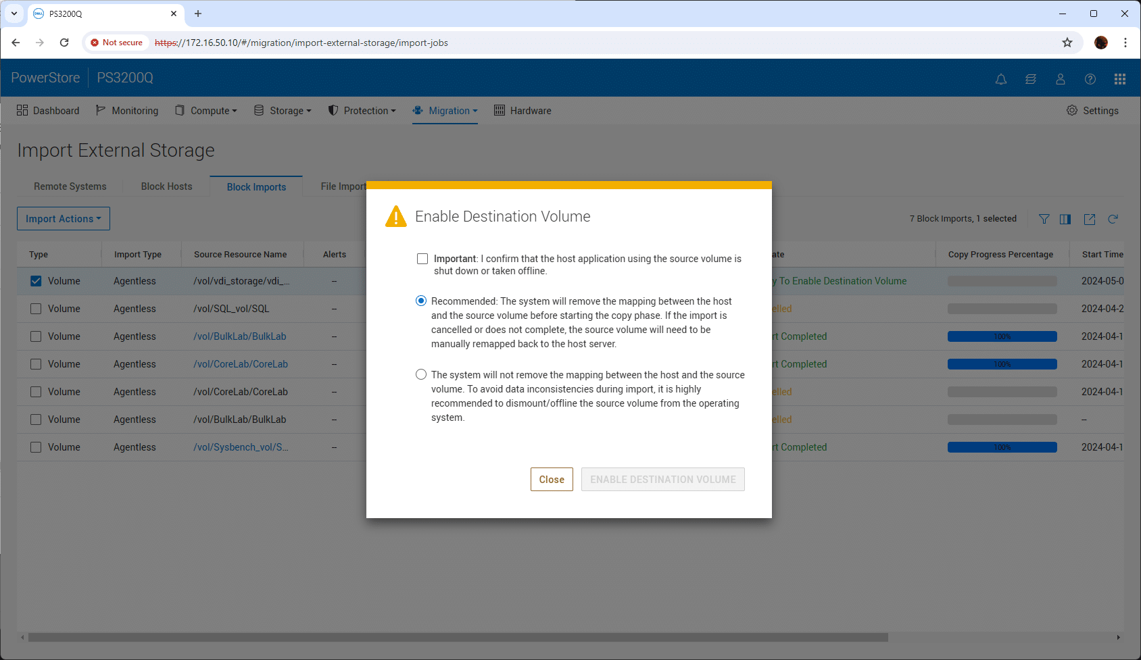The image size is (1141, 660).
Task: Uncheck the /vol/vdi_storage row checkbox
Action: 36,281
